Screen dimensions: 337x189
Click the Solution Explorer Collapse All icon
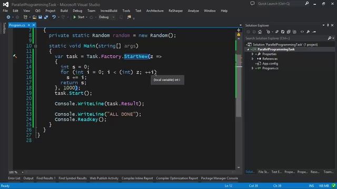[x=289, y=32]
